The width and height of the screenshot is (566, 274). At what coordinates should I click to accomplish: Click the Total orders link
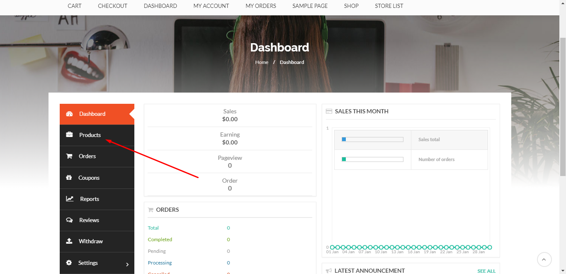point(153,228)
